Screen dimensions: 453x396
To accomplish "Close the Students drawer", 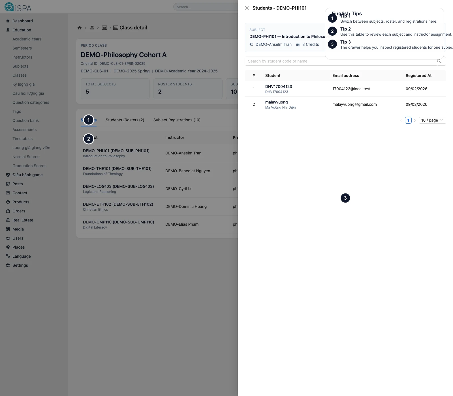I will 247,8.
